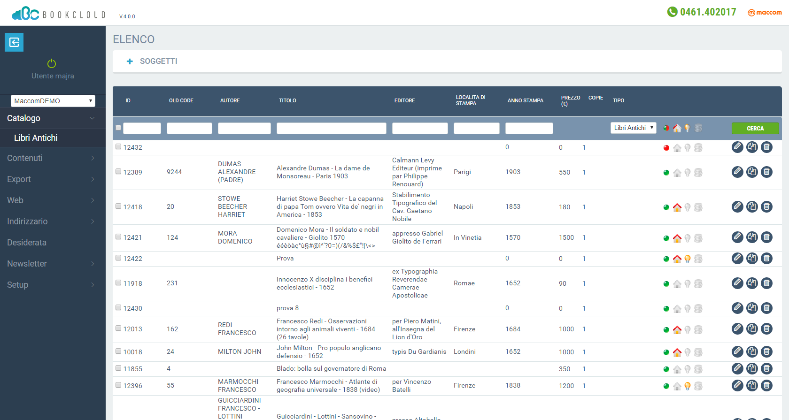Click red status dot for record 12432
Image resolution: width=789 pixels, height=420 pixels.
point(666,148)
